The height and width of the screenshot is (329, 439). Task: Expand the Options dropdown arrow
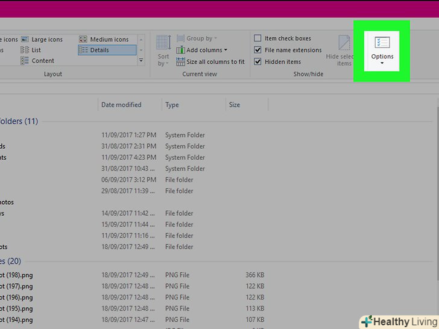click(x=382, y=63)
